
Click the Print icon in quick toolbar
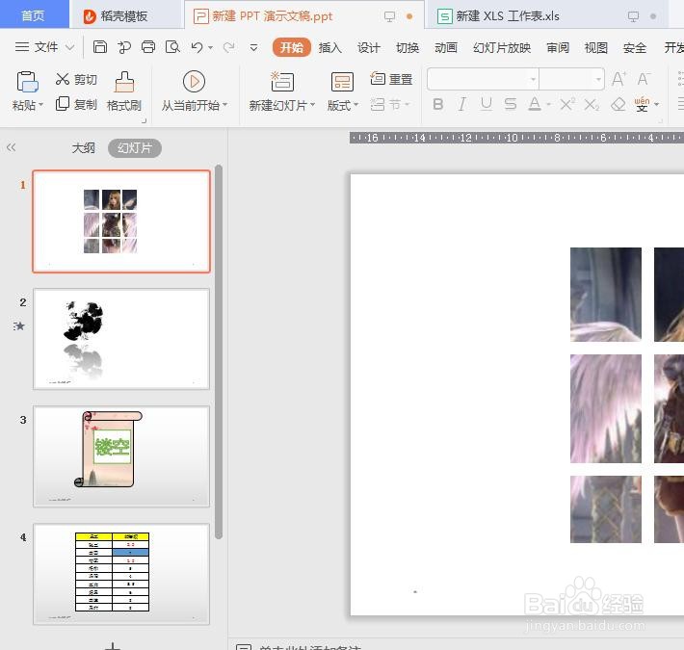tap(148, 46)
